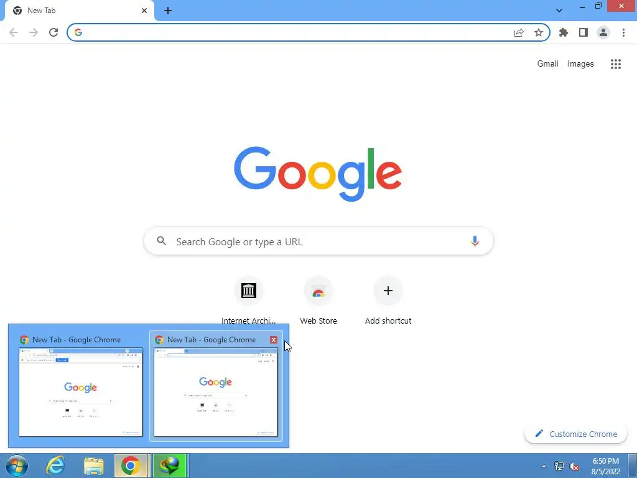Open the network status tray icon
This screenshot has height=478, width=637.
559,467
